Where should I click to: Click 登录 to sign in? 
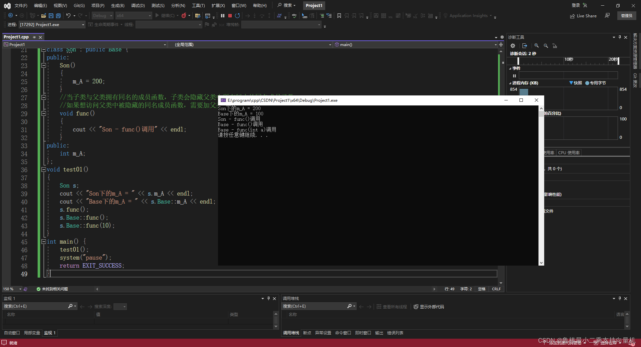[x=576, y=5]
